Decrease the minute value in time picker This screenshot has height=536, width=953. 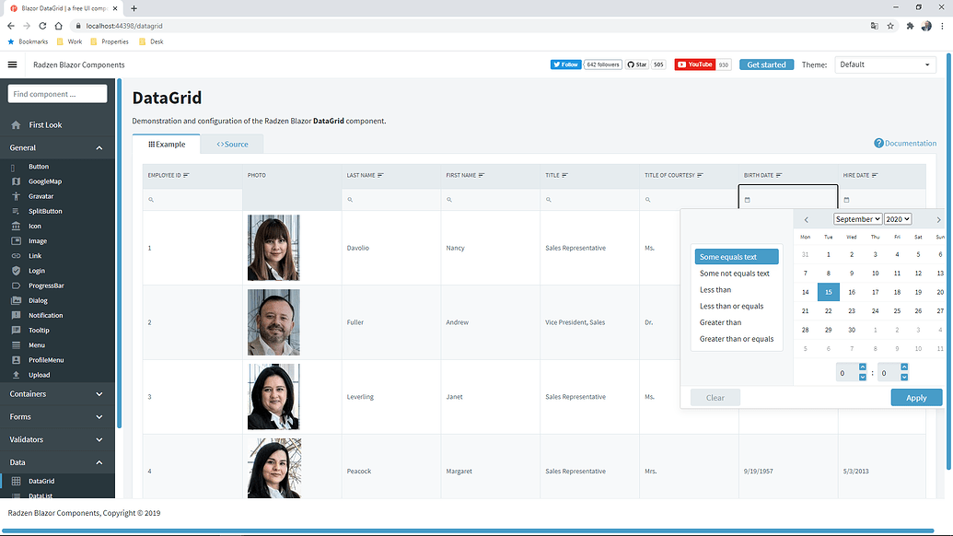point(904,378)
